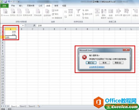Click Help (帮助) in error dialog
Viewport: 139px width, 110px height.
118,63
